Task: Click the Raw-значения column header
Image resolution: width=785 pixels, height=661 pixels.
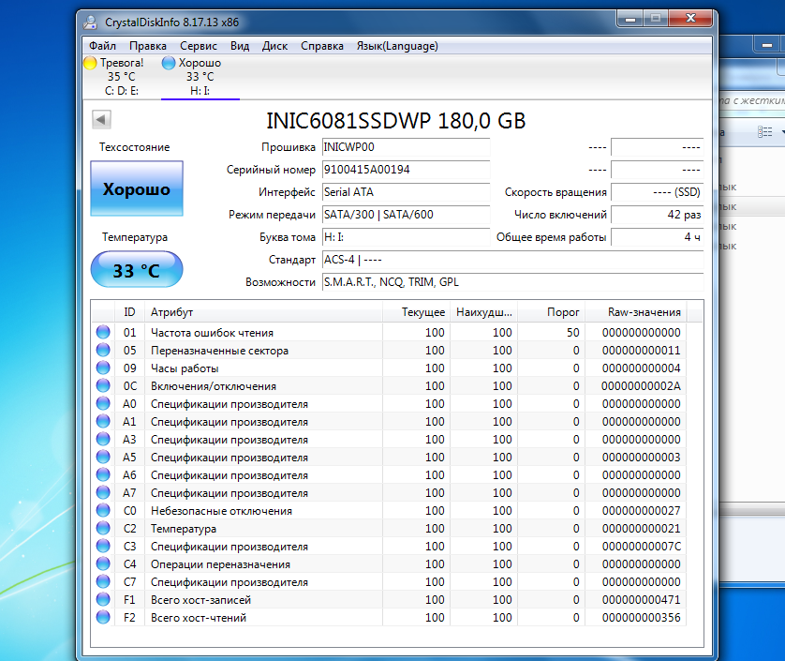Action: pos(636,312)
